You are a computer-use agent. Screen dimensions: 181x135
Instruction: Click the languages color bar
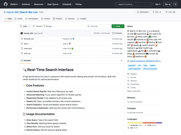[144, 123]
